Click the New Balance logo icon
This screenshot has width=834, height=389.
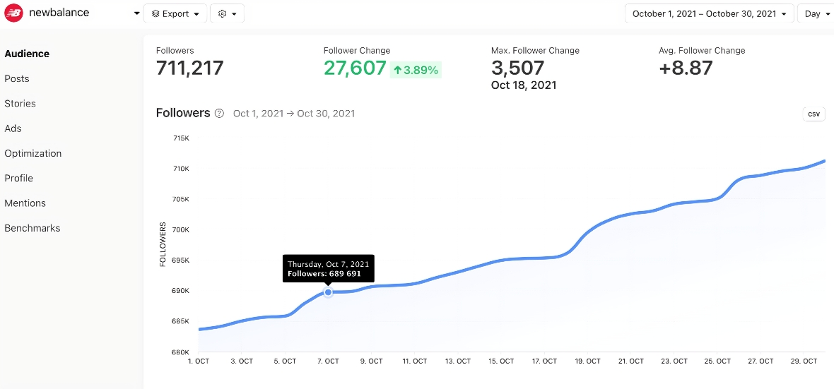tap(13, 13)
